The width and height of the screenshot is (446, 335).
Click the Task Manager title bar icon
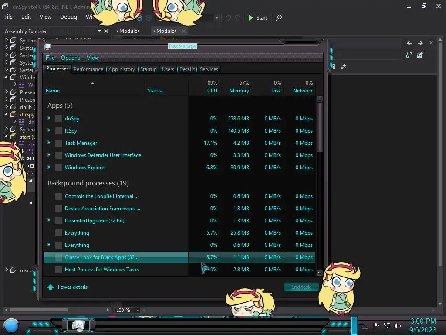tap(47, 47)
